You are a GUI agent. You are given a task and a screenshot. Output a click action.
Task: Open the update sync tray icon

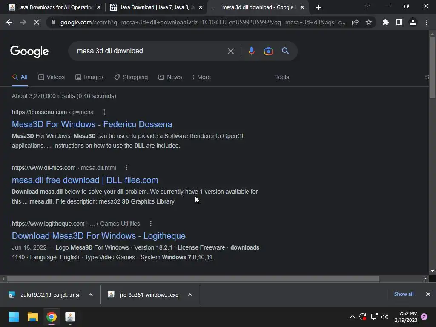[363, 317]
